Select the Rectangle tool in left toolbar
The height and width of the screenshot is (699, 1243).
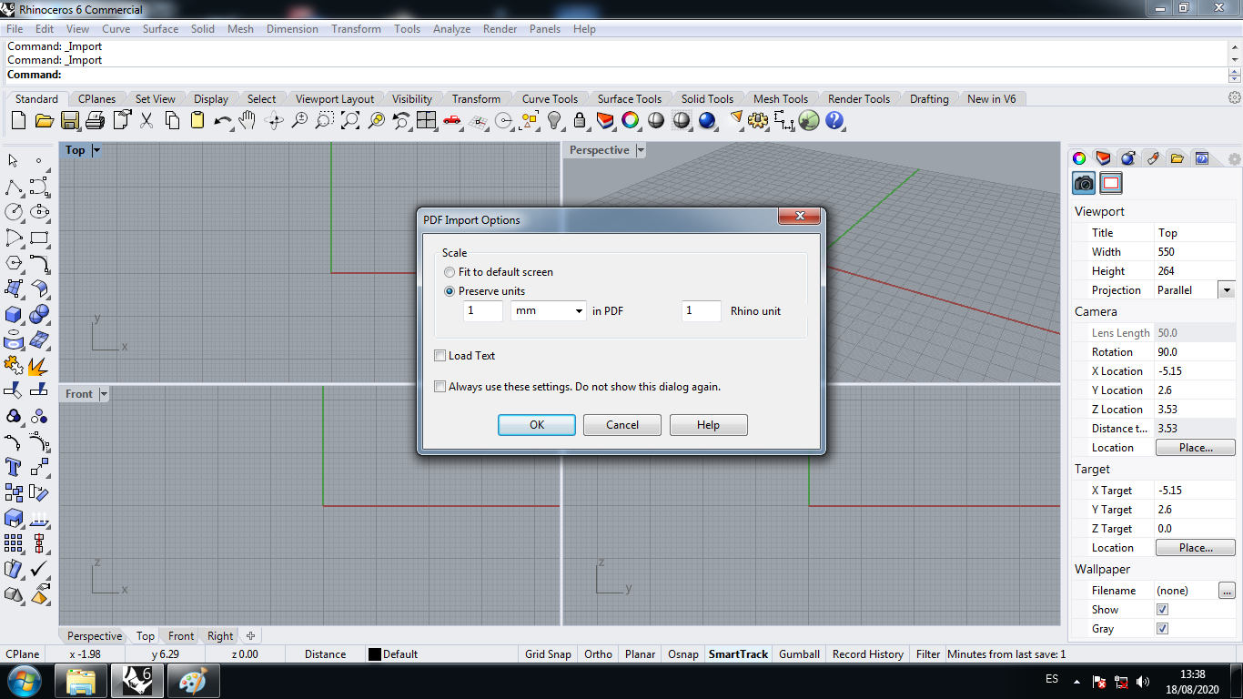pyautogui.click(x=39, y=238)
